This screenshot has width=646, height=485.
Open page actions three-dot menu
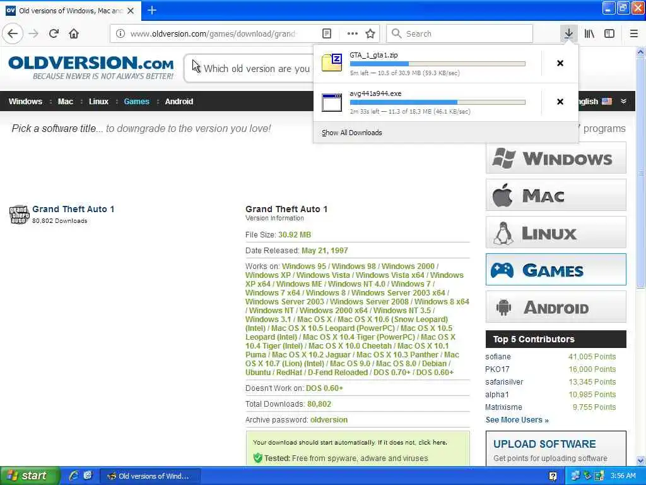352,33
